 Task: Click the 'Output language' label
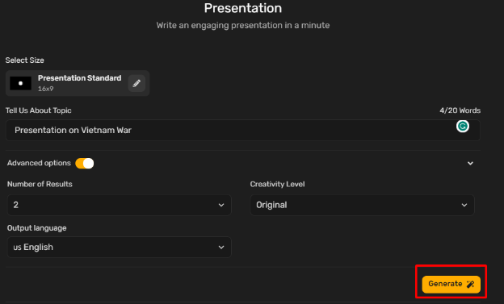37,228
